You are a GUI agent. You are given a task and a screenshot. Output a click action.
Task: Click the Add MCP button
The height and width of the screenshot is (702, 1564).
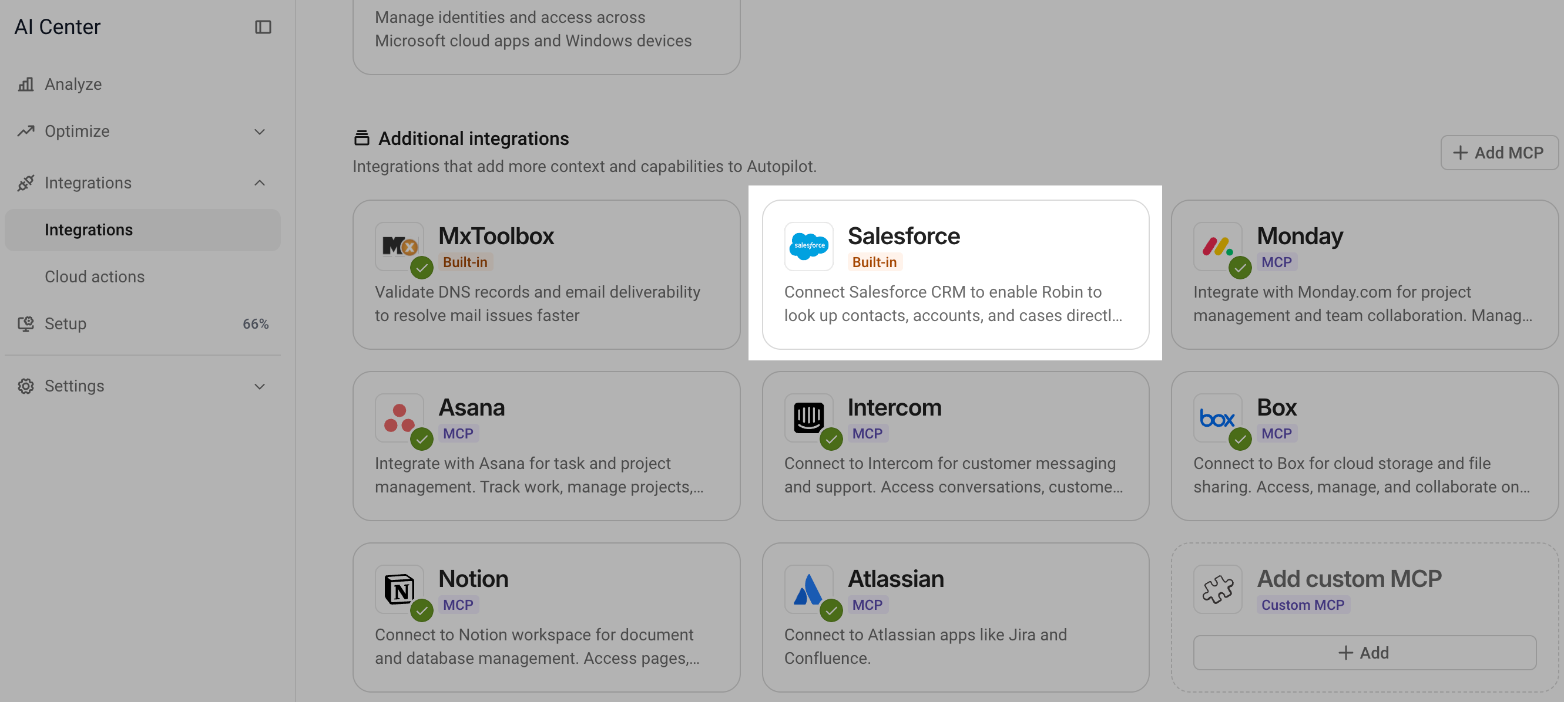(1498, 153)
